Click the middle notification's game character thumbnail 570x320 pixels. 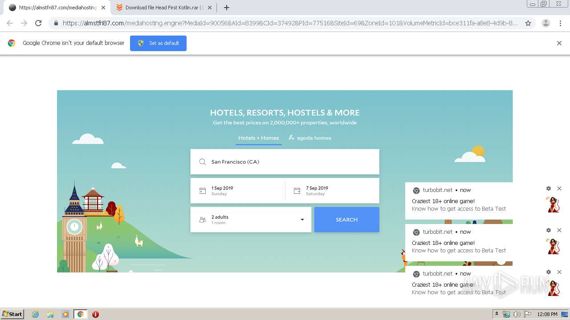[554, 246]
